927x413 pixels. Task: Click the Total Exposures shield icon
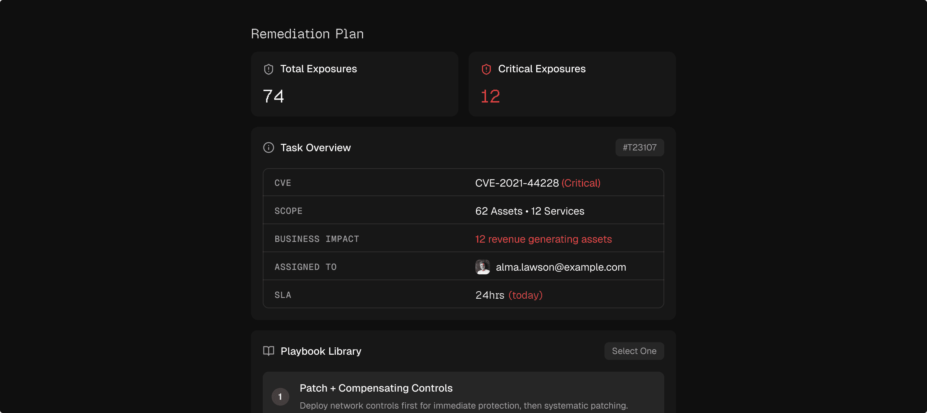pyautogui.click(x=269, y=69)
